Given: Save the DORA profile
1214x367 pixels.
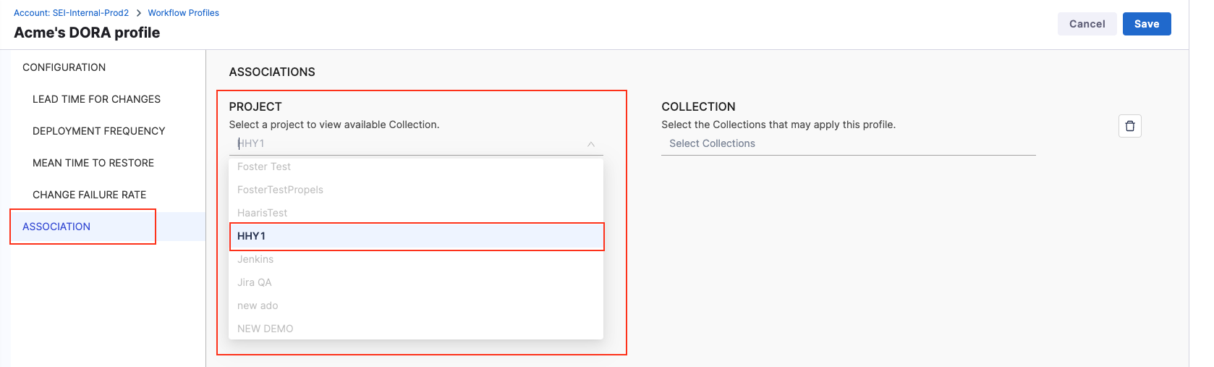Looking at the screenshot, I should click(1146, 24).
